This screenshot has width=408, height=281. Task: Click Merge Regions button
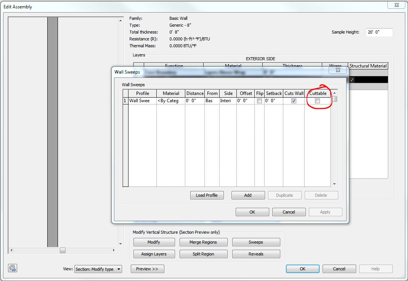click(x=203, y=242)
